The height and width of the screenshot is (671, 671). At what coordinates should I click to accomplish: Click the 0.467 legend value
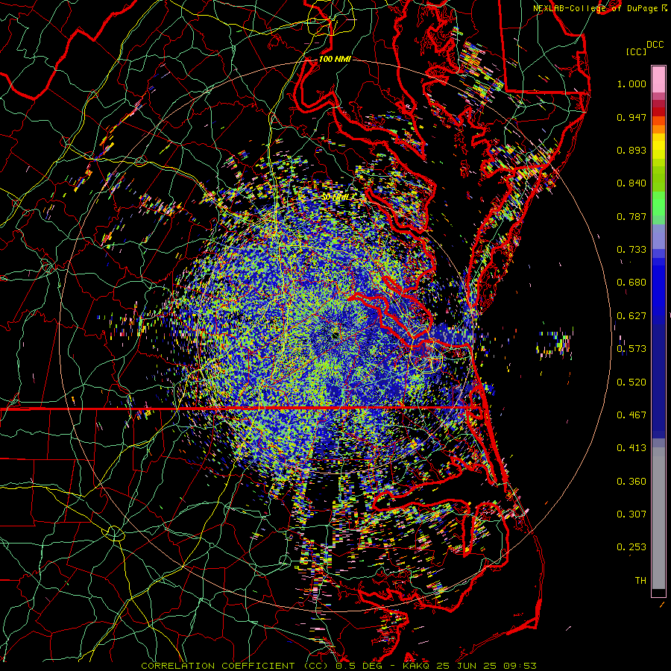click(x=631, y=415)
